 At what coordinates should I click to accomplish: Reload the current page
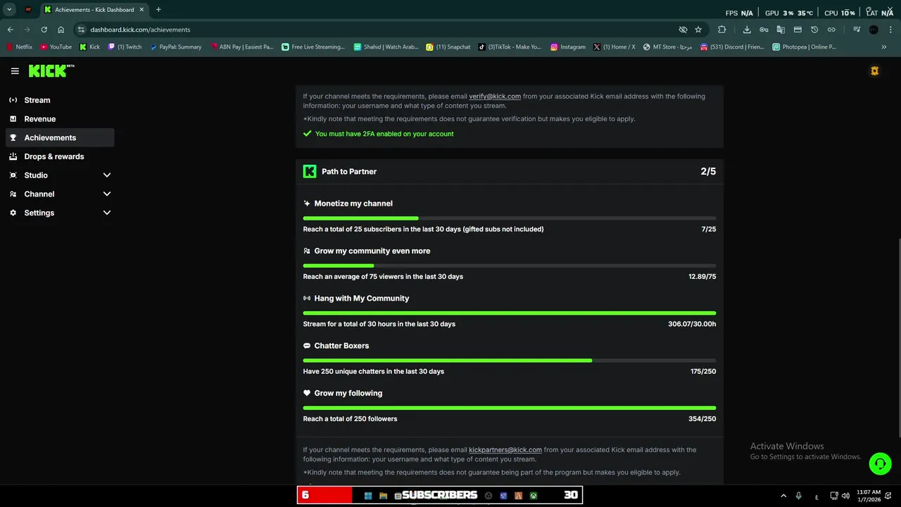click(44, 30)
